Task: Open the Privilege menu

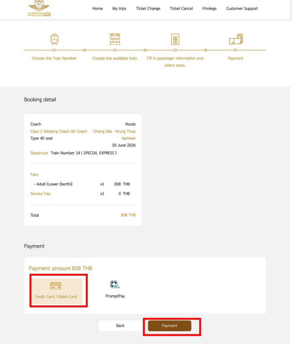Action: pyautogui.click(x=209, y=8)
